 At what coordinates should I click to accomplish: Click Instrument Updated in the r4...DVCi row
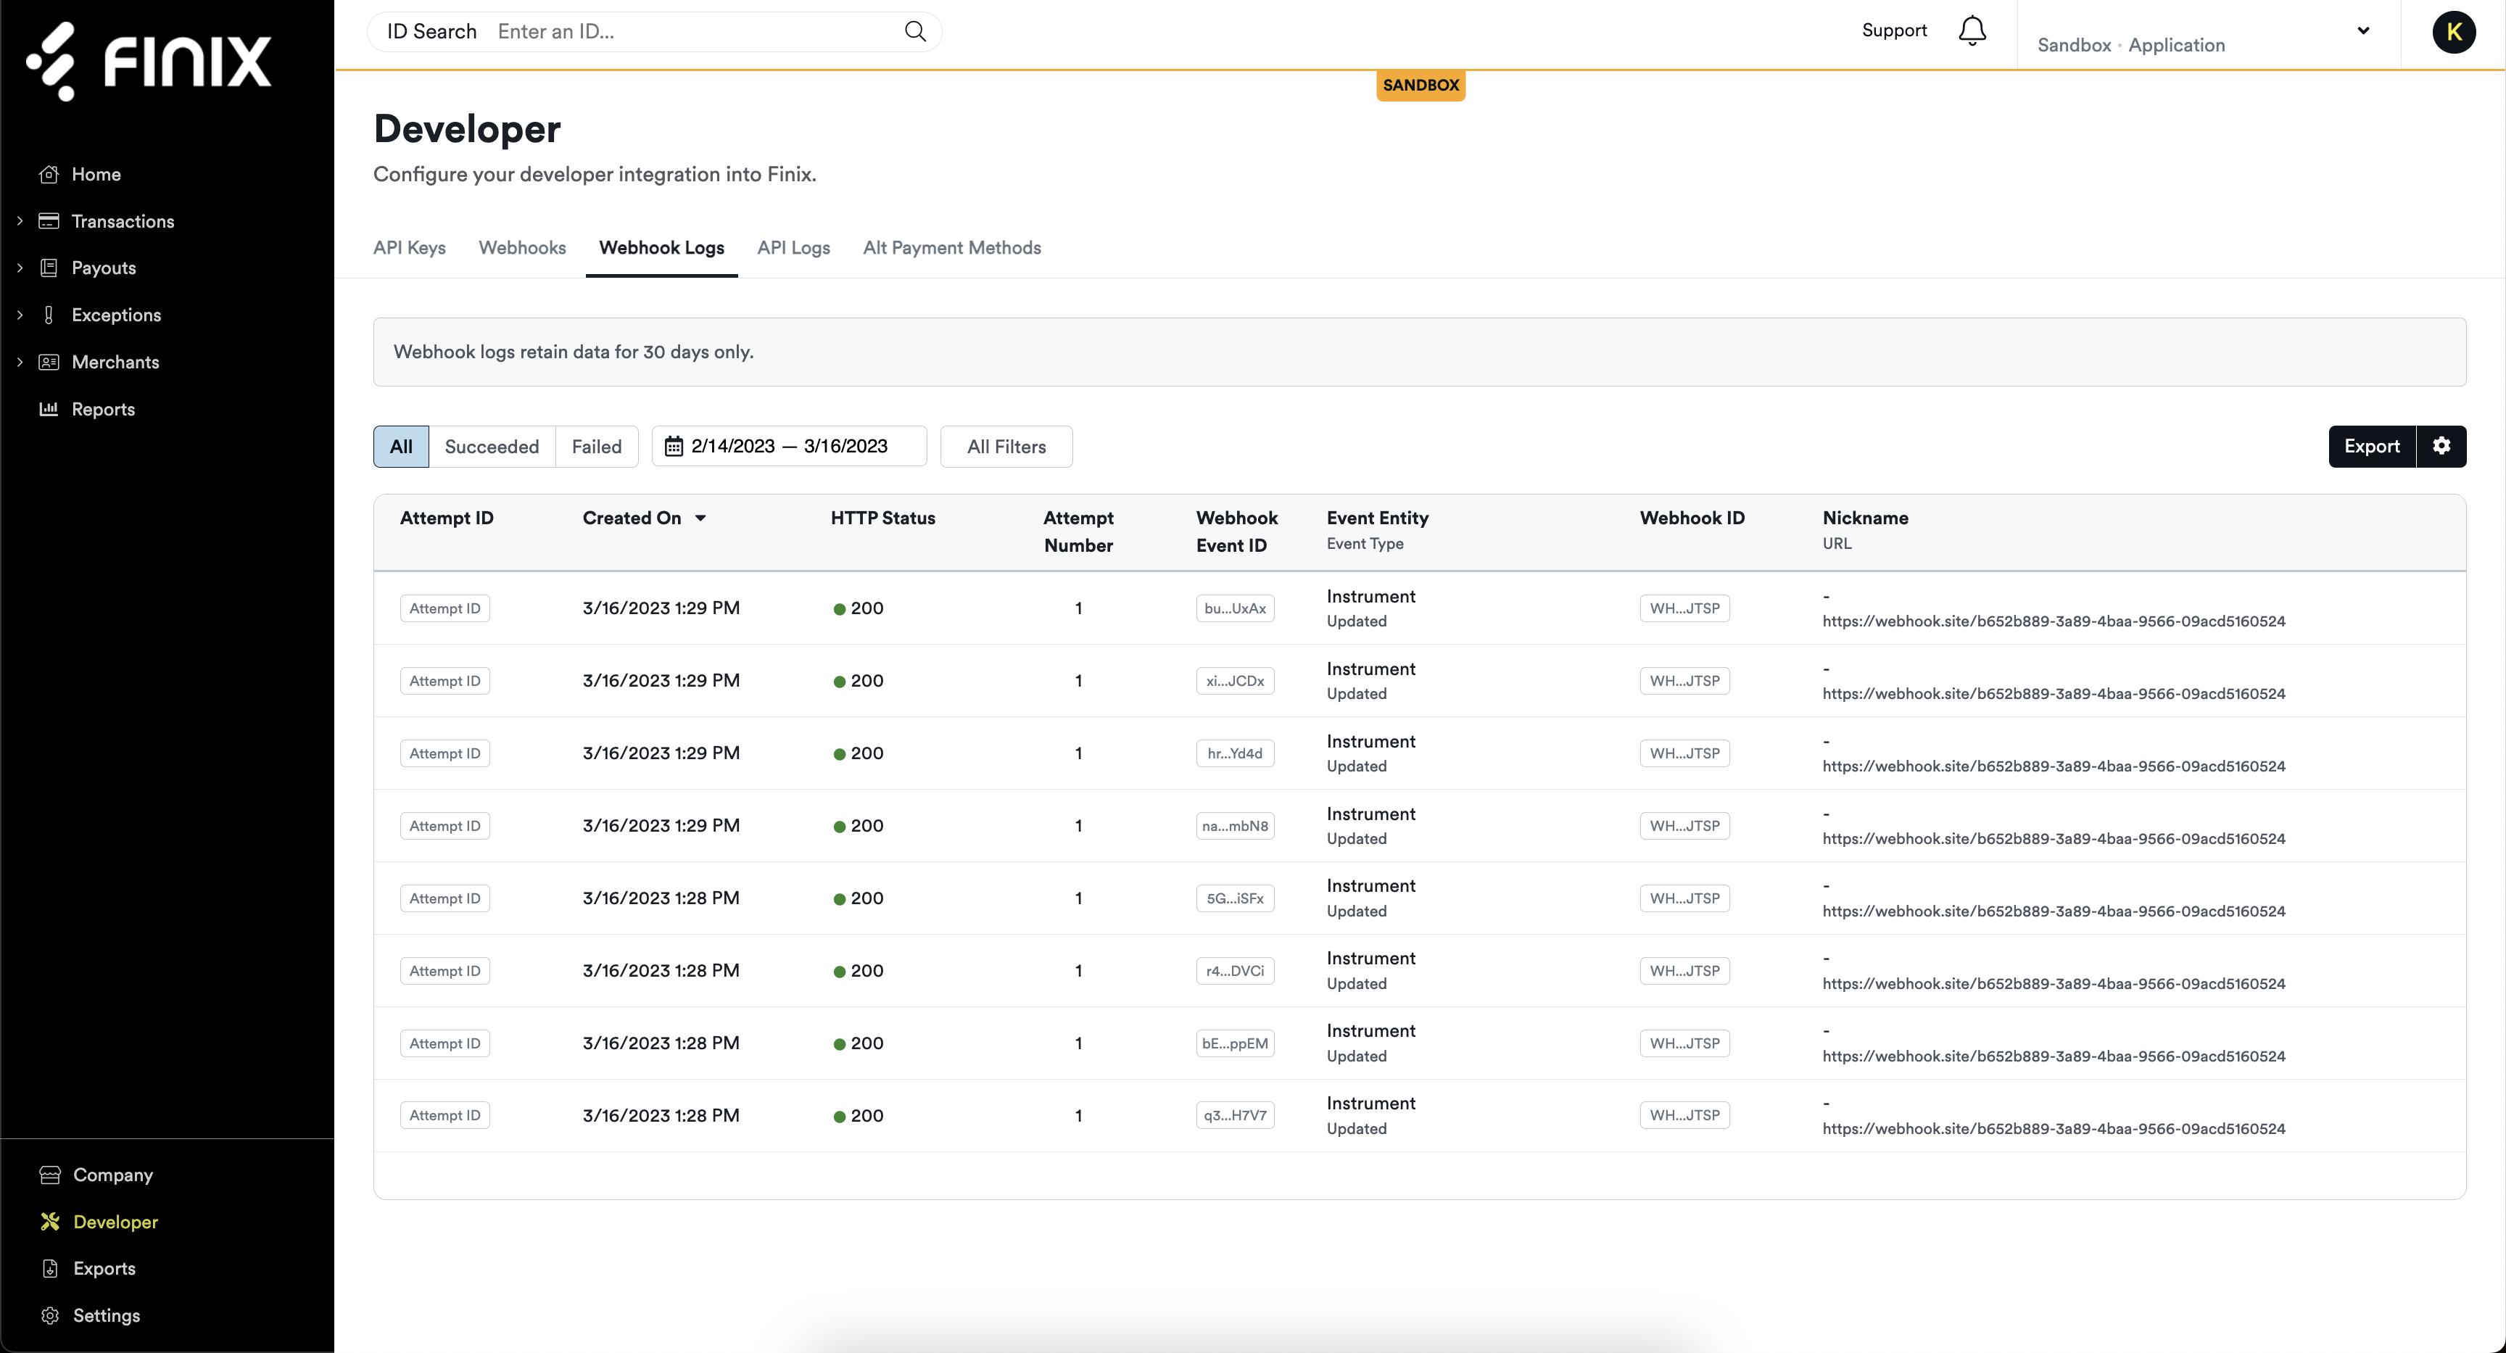point(1370,971)
